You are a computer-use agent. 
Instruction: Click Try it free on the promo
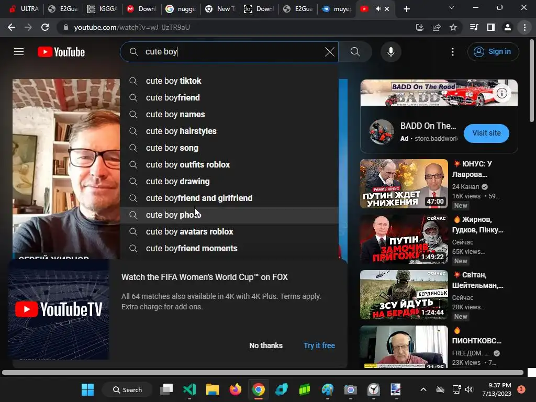319,345
